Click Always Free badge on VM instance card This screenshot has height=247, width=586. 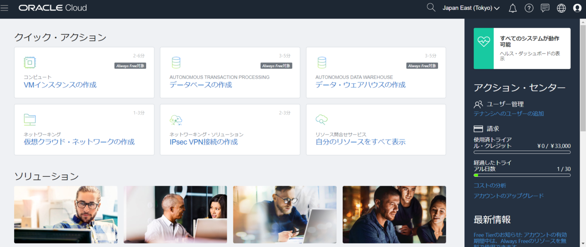point(130,66)
